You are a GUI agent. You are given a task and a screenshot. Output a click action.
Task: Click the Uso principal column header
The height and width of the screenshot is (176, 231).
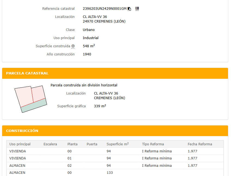(x=20, y=144)
